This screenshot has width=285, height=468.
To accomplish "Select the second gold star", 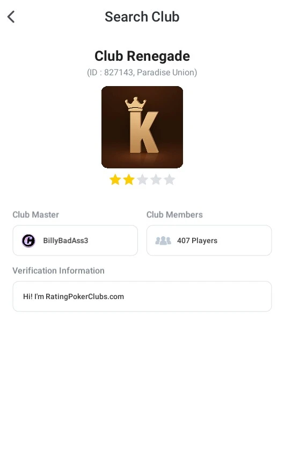I will (129, 180).
